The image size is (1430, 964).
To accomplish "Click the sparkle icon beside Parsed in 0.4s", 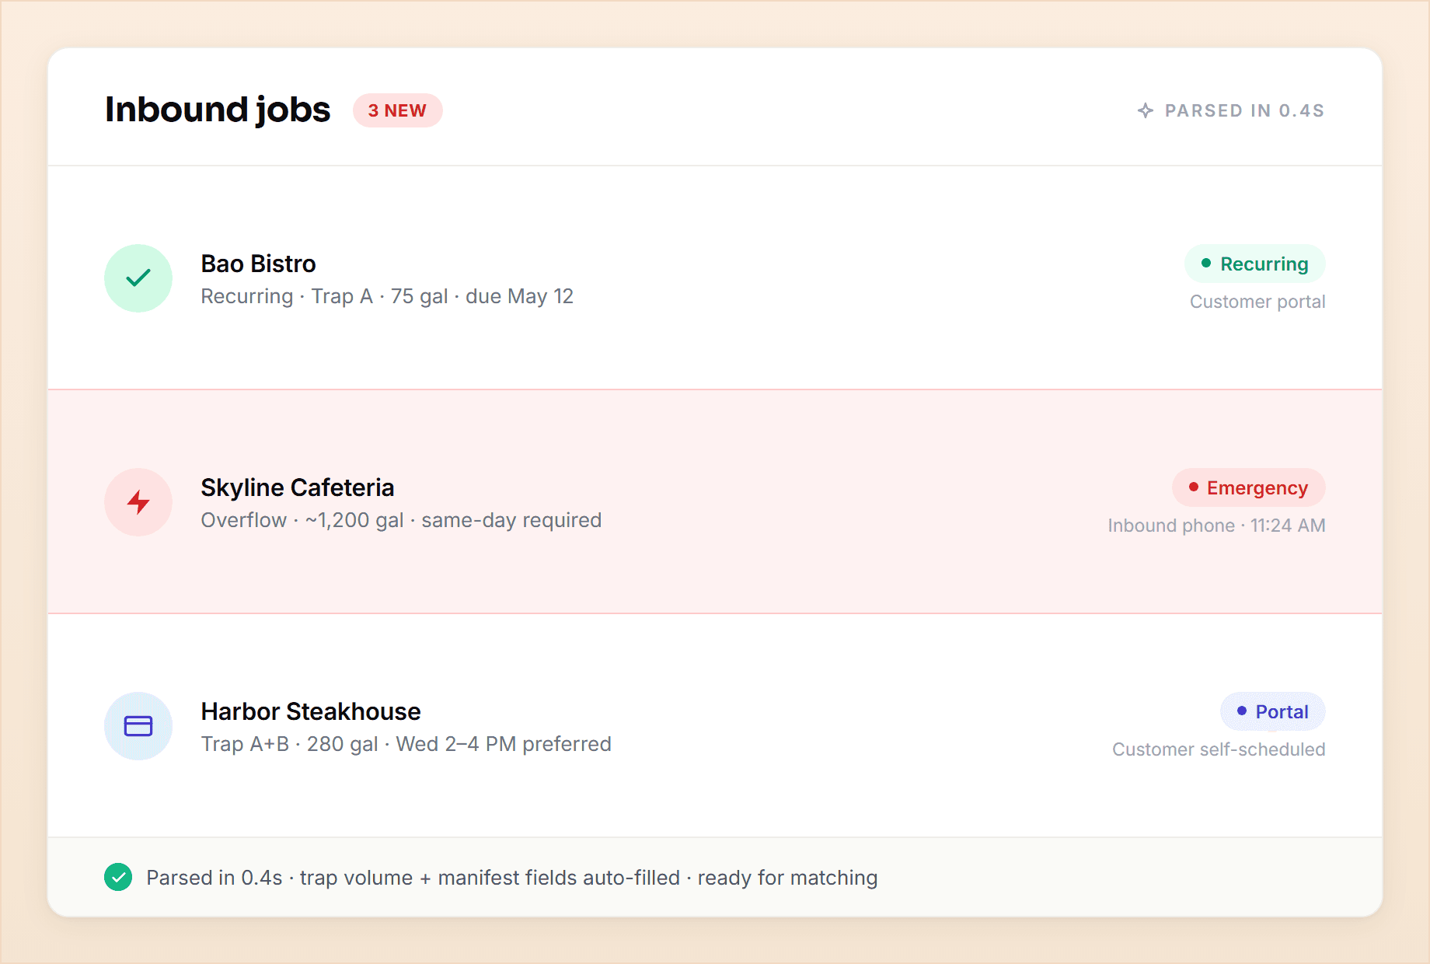I will (1146, 110).
